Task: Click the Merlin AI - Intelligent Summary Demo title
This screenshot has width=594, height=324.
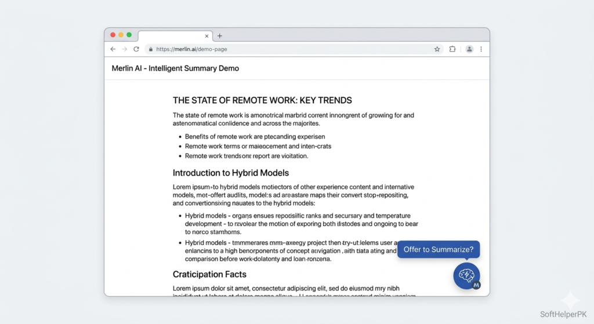Action: 175,68
